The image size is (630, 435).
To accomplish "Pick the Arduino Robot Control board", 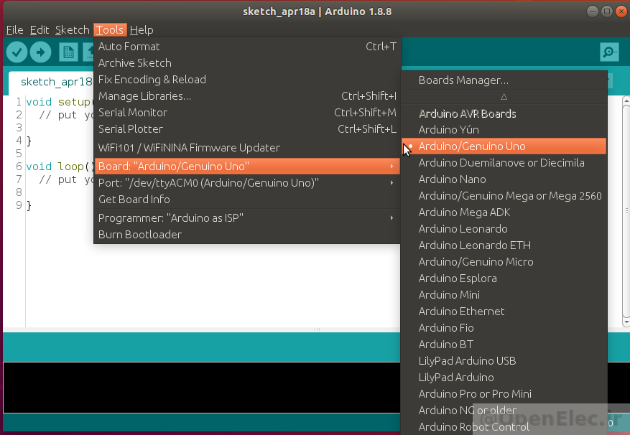I will pyautogui.click(x=504, y=426).
